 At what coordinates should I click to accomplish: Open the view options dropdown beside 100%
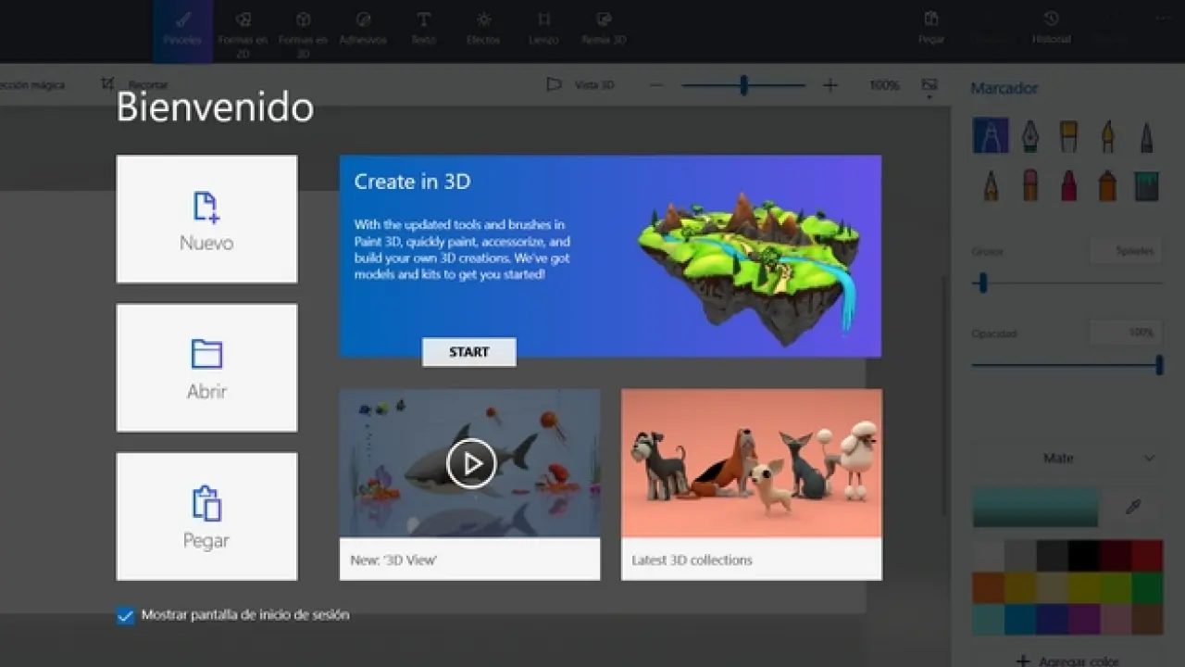click(929, 87)
